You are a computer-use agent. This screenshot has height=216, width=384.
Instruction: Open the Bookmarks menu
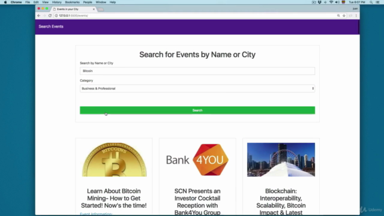(72, 2)
